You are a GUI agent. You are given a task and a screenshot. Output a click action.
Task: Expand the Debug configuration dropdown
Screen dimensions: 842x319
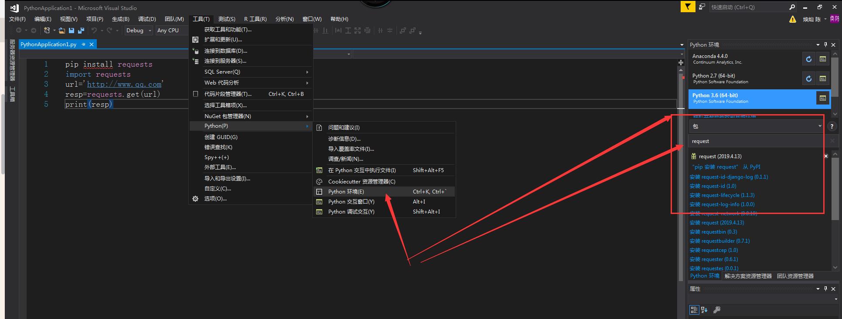click(150, 31)
